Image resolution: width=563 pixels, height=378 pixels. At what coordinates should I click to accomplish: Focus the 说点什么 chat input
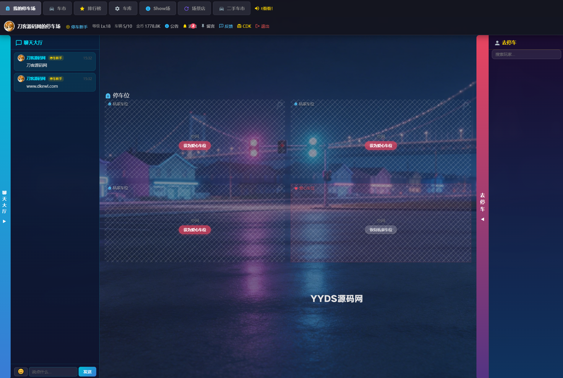click(53, 372)
